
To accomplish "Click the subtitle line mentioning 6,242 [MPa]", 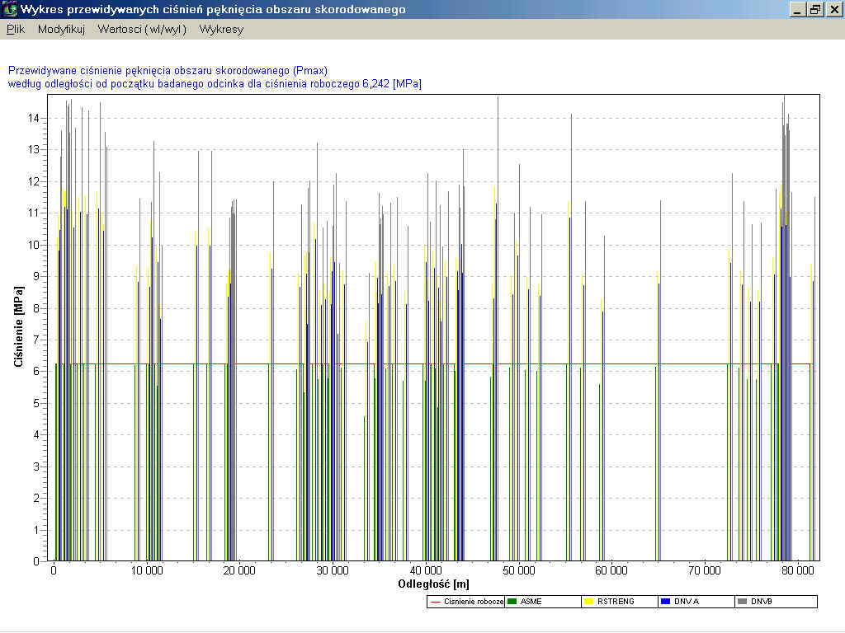I will pos(215,84).
